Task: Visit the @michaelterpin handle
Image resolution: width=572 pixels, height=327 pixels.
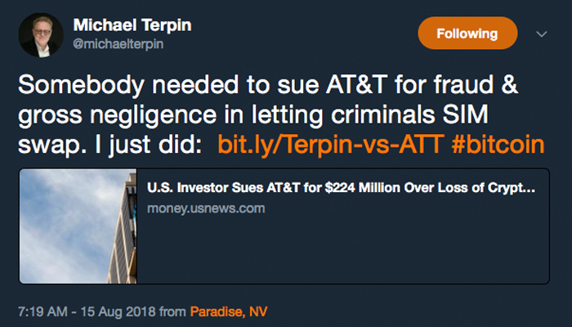Action: (118, 44)
